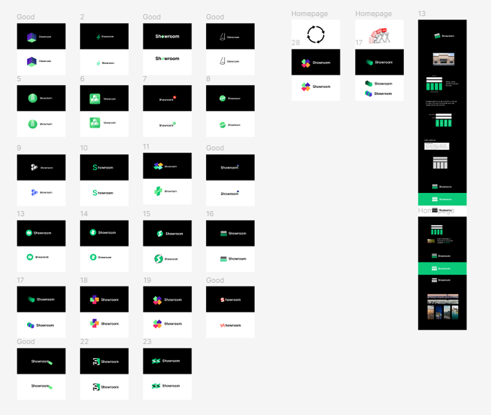
Task: Select frame label "15"
Action: [x=146, y=214]
